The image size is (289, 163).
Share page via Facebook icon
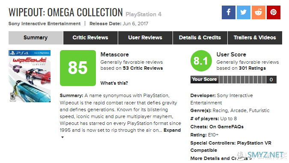(228, 12)
